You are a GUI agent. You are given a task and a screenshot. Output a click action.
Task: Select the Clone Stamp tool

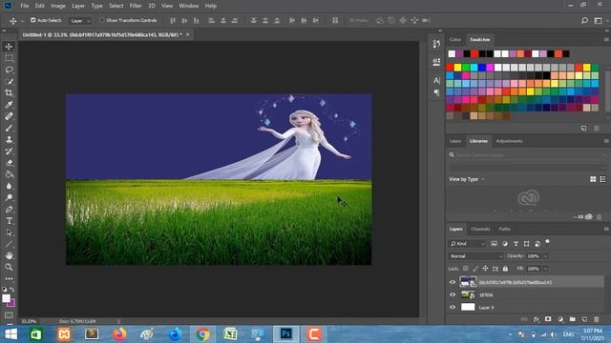9,140
